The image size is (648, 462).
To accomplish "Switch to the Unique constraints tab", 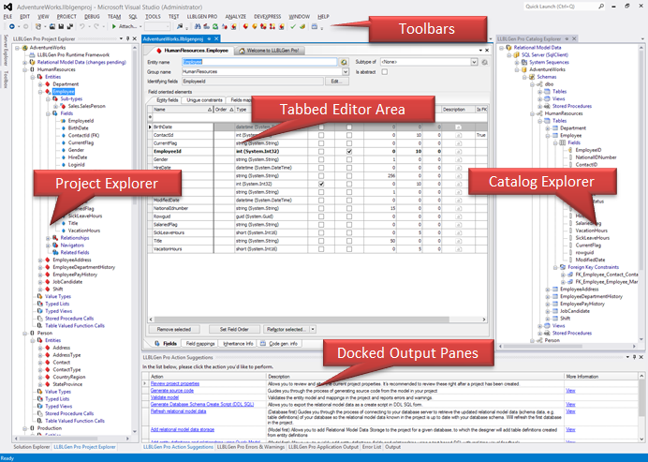I will click(x=204, y=100).
